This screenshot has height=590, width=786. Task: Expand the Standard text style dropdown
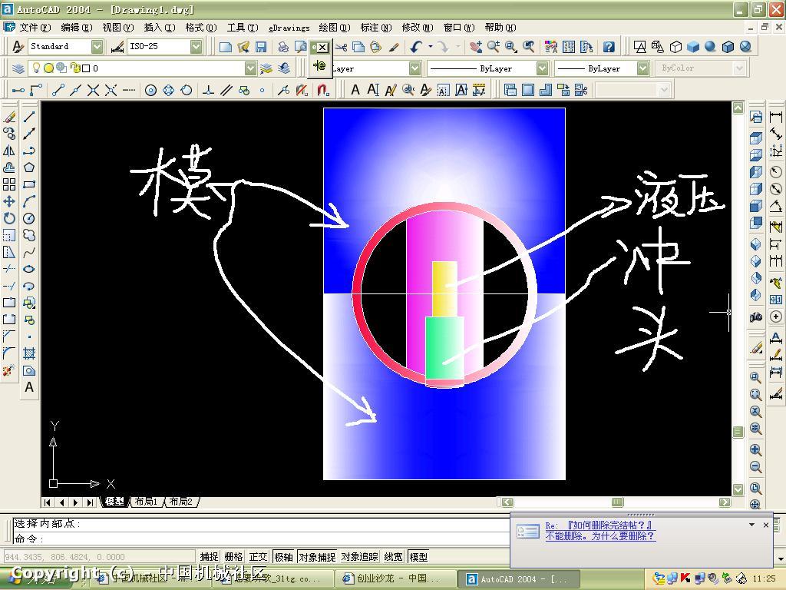point(97,47)
